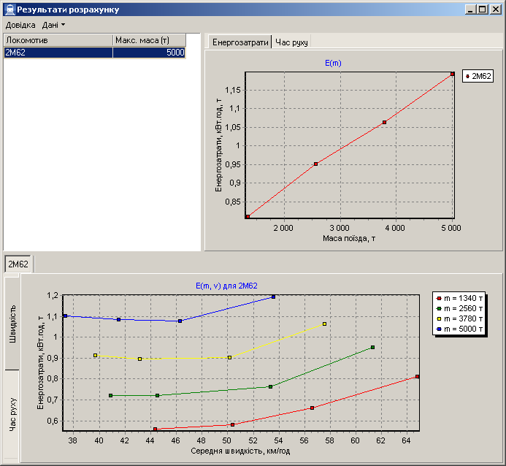Click the red m = 1340 т legend entry
Screen dimensions: 506x466
pyautogui.click(x=460, y=298)
